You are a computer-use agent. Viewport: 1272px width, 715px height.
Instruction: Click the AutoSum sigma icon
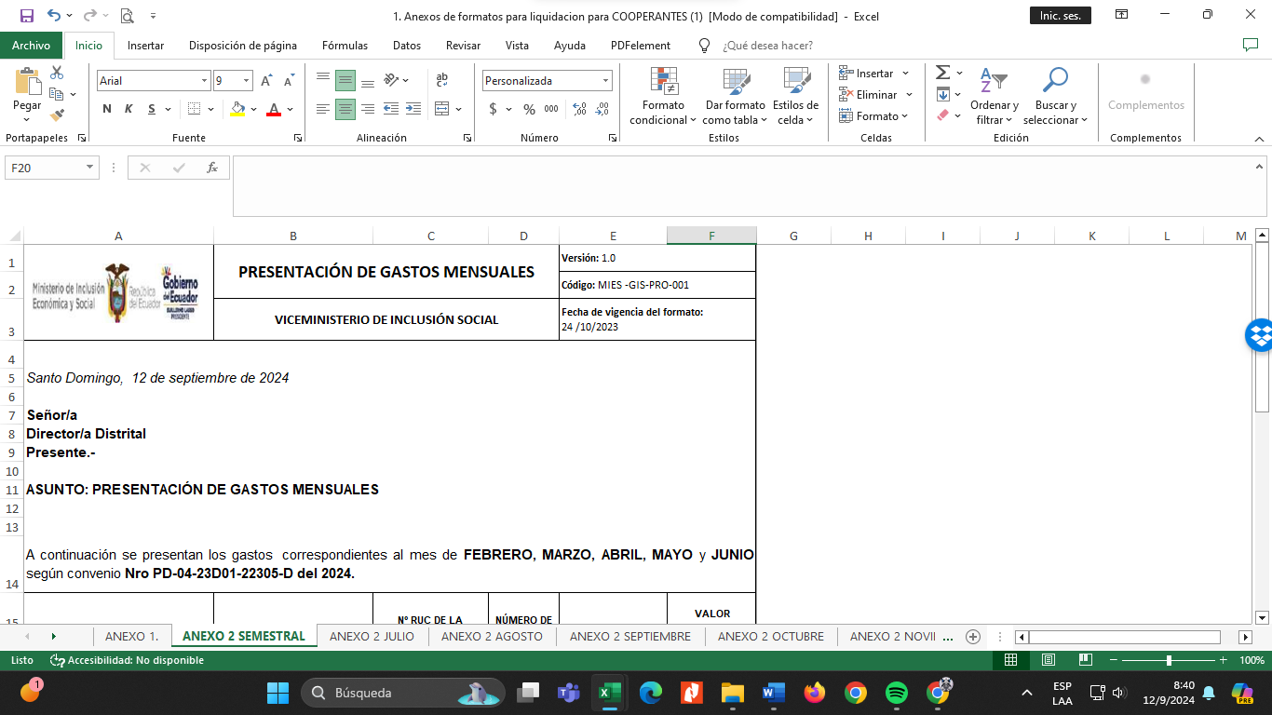(942, 73)
